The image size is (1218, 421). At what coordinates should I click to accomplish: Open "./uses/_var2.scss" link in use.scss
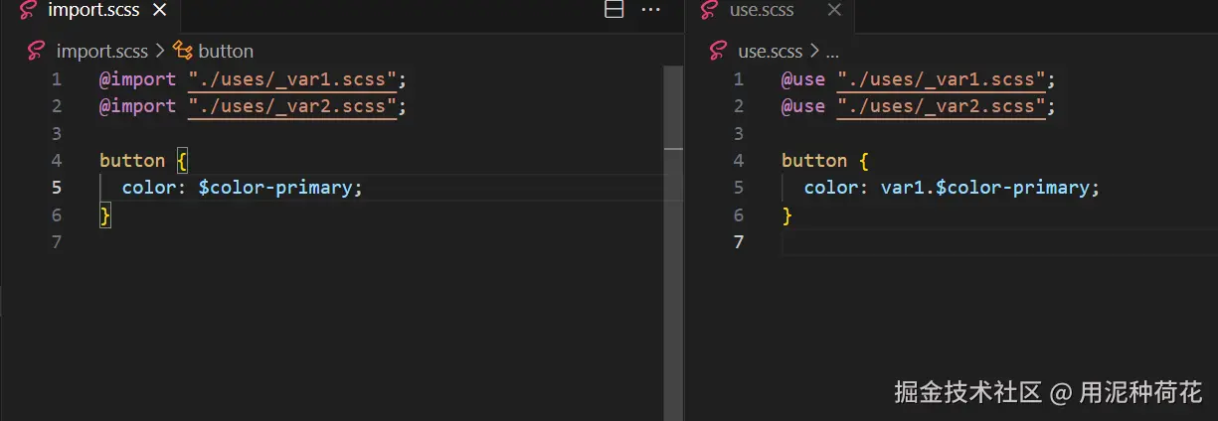pos(941,105)
